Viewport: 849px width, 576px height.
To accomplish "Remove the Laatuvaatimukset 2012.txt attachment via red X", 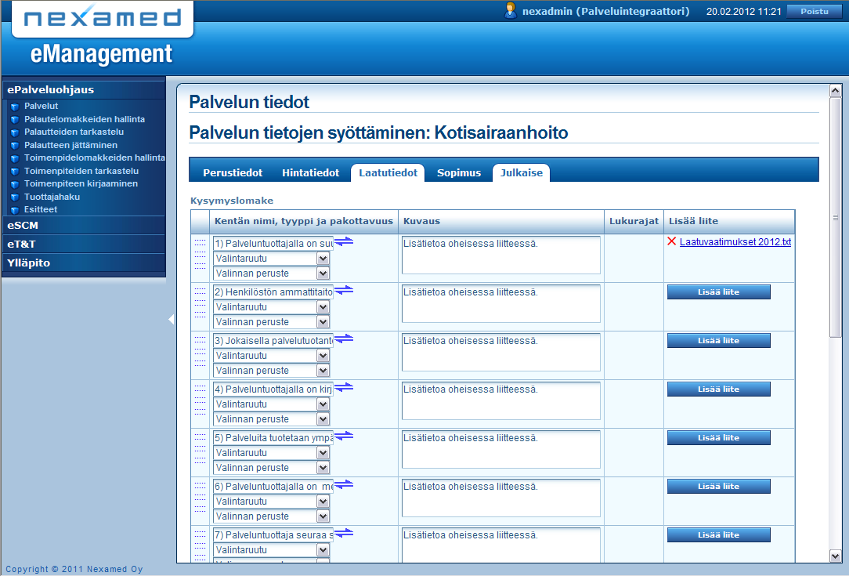I will click(672, 241).
